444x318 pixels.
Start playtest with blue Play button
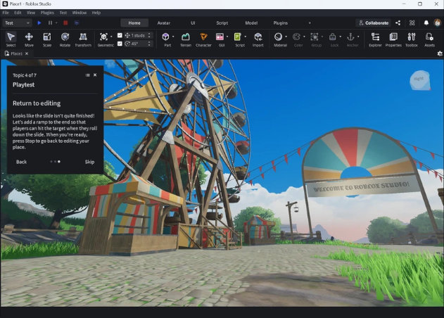pyautogui.click(x=39, y=23)
